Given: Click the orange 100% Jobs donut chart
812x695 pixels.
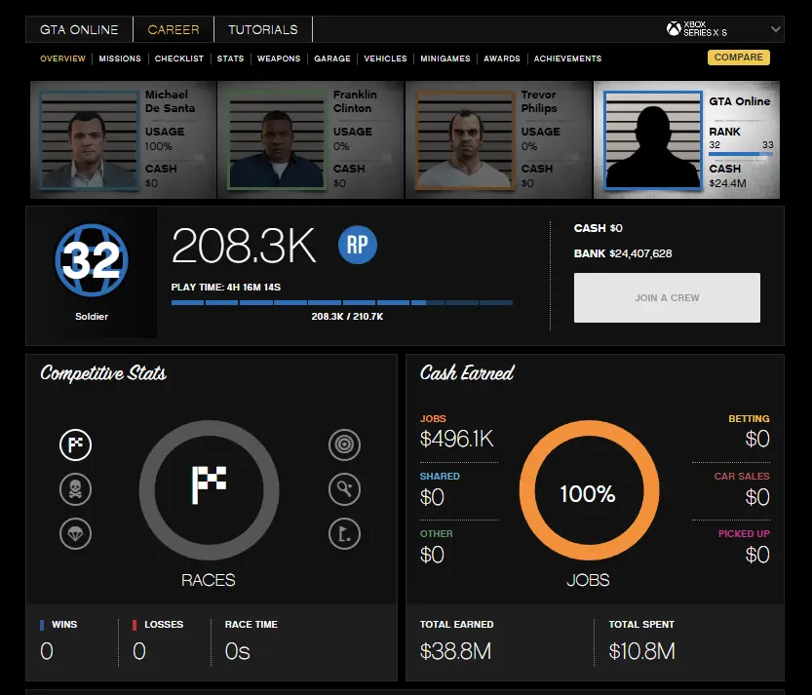Looking at the screenshot, I should pos(589,490).
